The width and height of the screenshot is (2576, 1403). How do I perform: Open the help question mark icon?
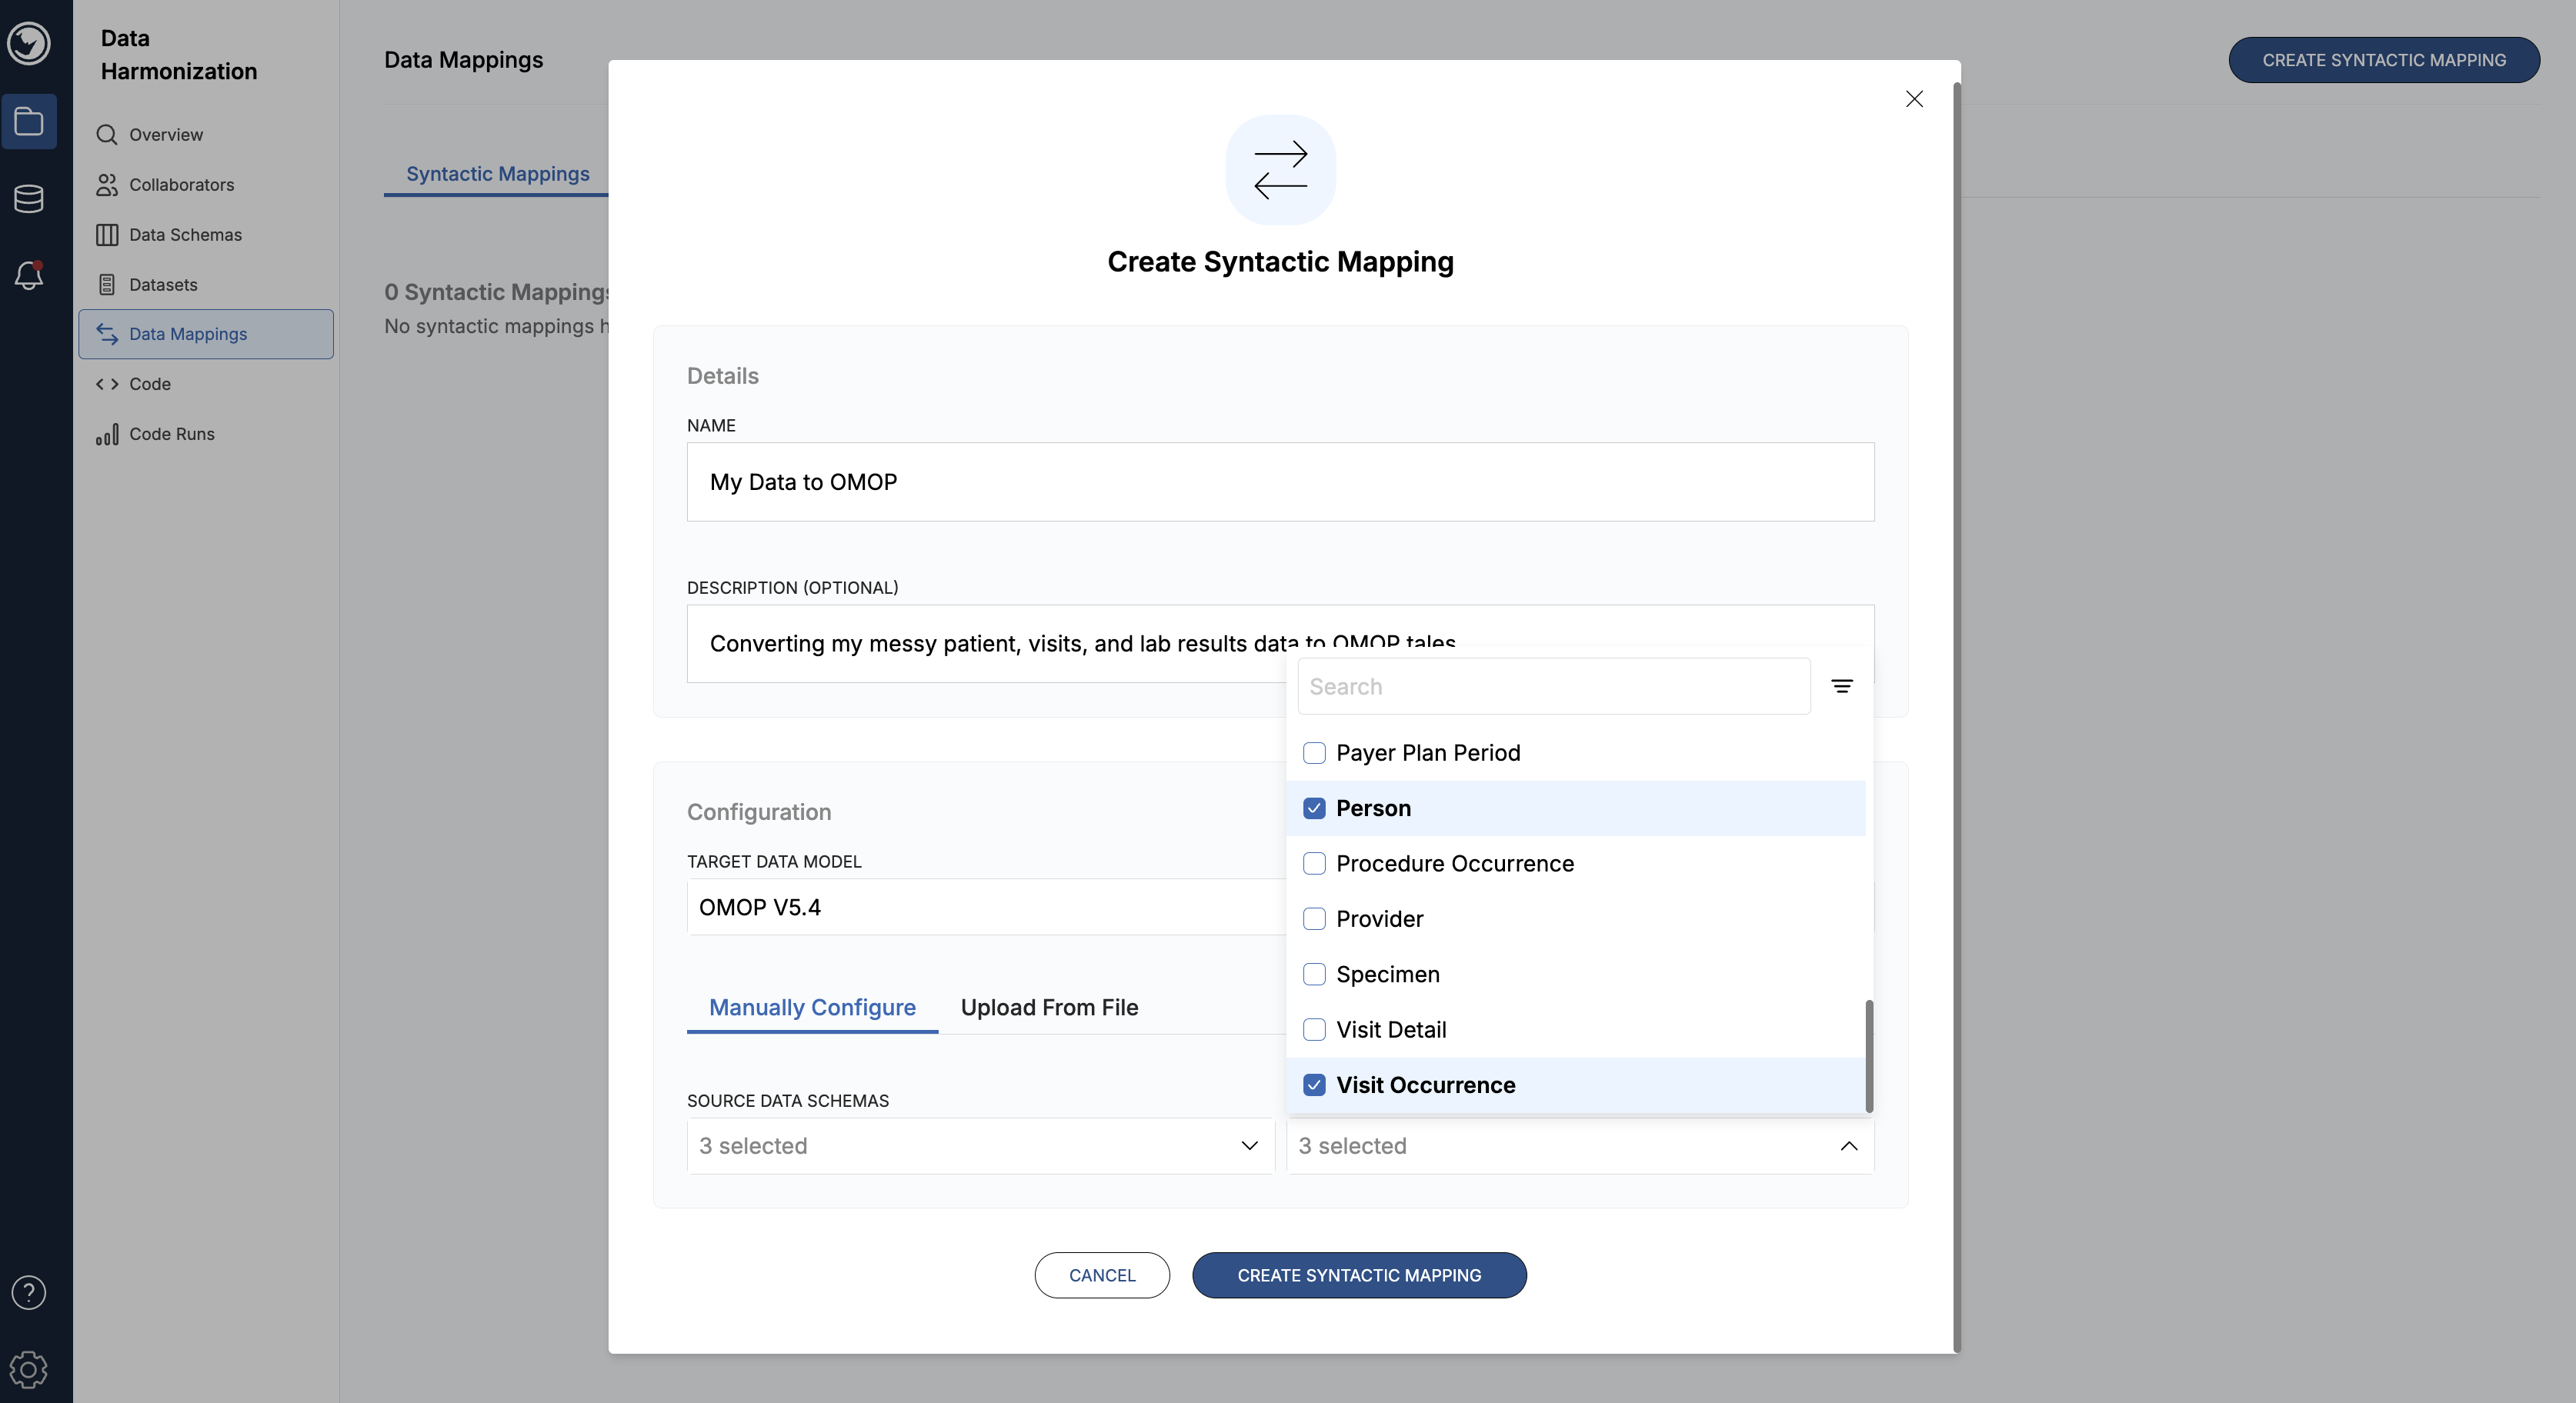(x=29, y=1292)
